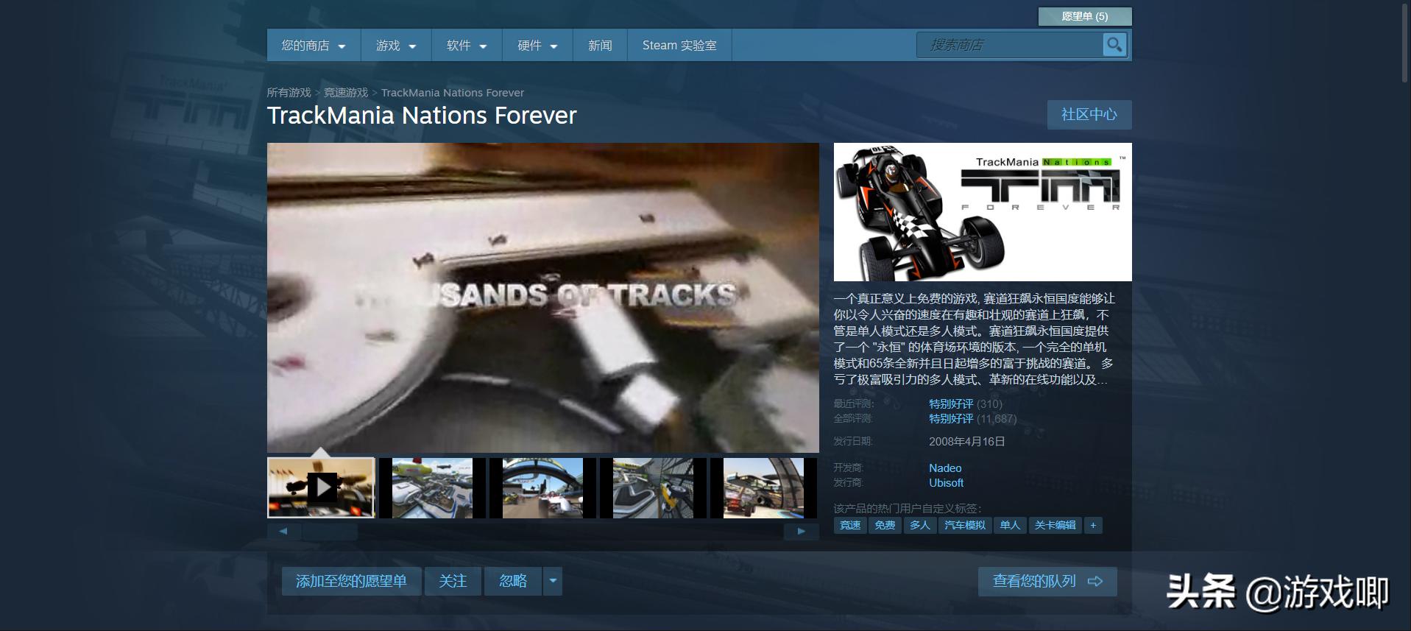
Task: Click 查看您的队列 button
Action: (1047, 581)
